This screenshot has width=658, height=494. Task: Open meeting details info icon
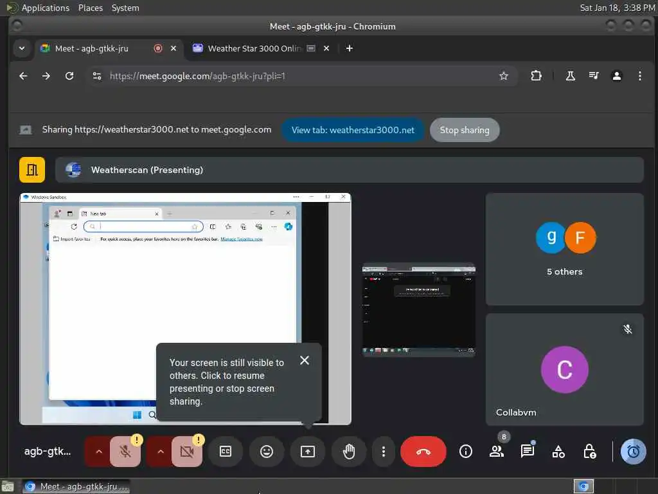(465, 452)
